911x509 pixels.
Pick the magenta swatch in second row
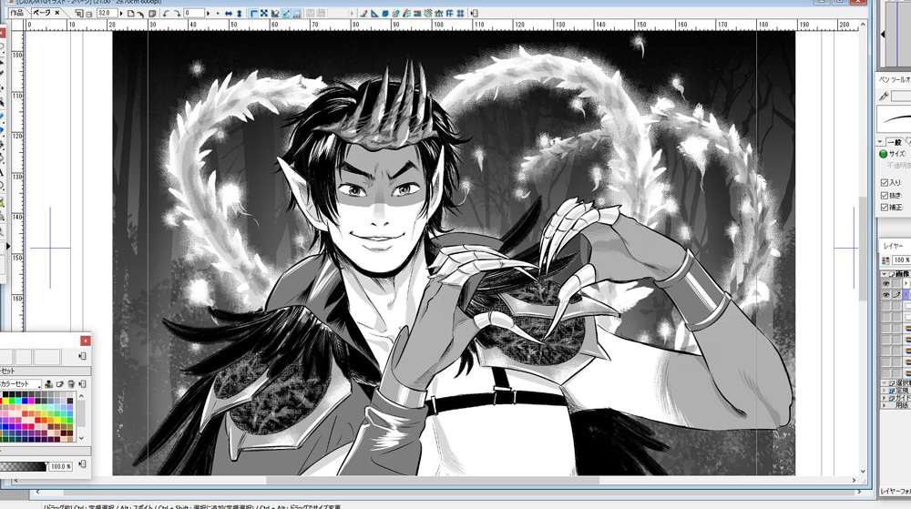(x=31, y=401)
